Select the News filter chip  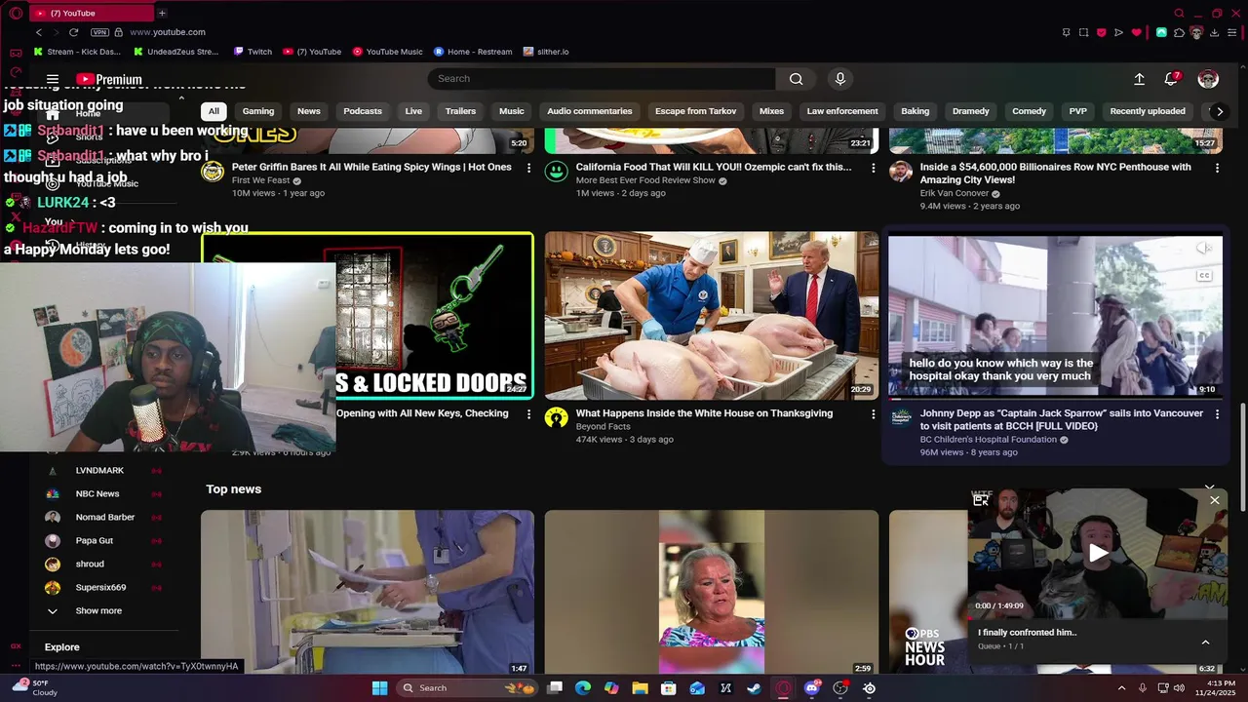tap(309, 111)
